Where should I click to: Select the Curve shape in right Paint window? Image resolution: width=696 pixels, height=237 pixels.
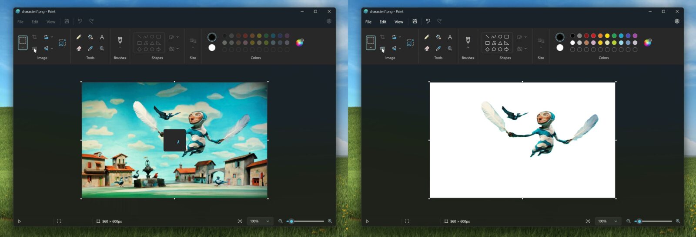[494, 37]
